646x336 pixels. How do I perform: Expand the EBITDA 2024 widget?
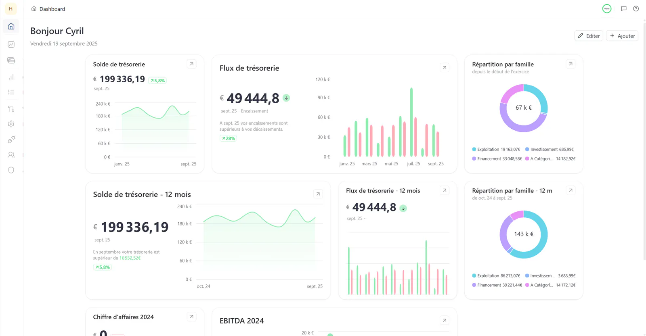(445, 320)
